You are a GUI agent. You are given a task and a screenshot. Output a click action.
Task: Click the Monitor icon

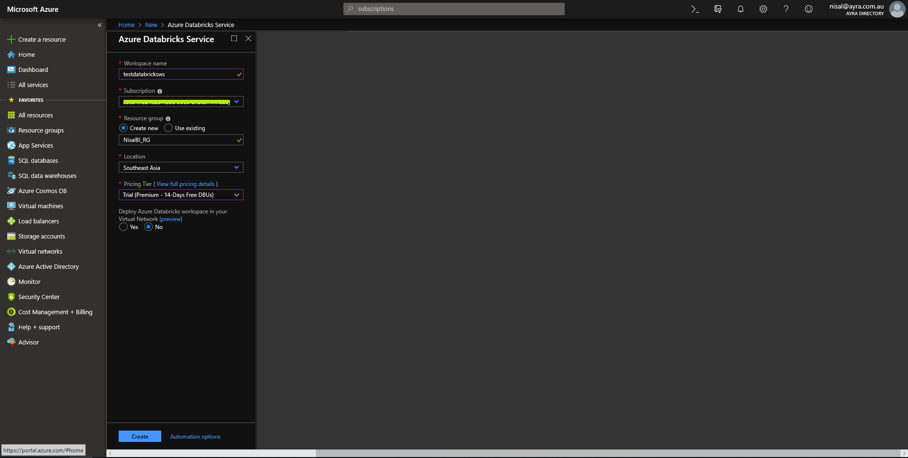click(11, 282)
